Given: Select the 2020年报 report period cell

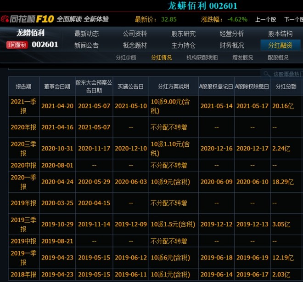Looking at the screenshot, I should (23, 127).
